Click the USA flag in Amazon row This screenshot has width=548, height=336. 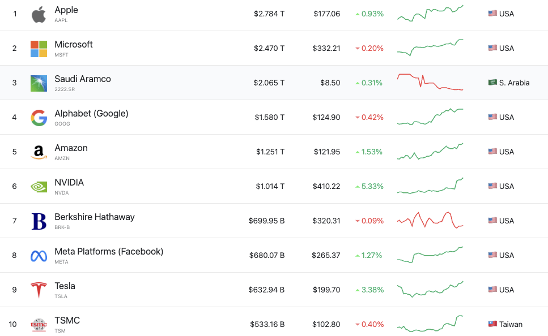(x=492, y=152)
